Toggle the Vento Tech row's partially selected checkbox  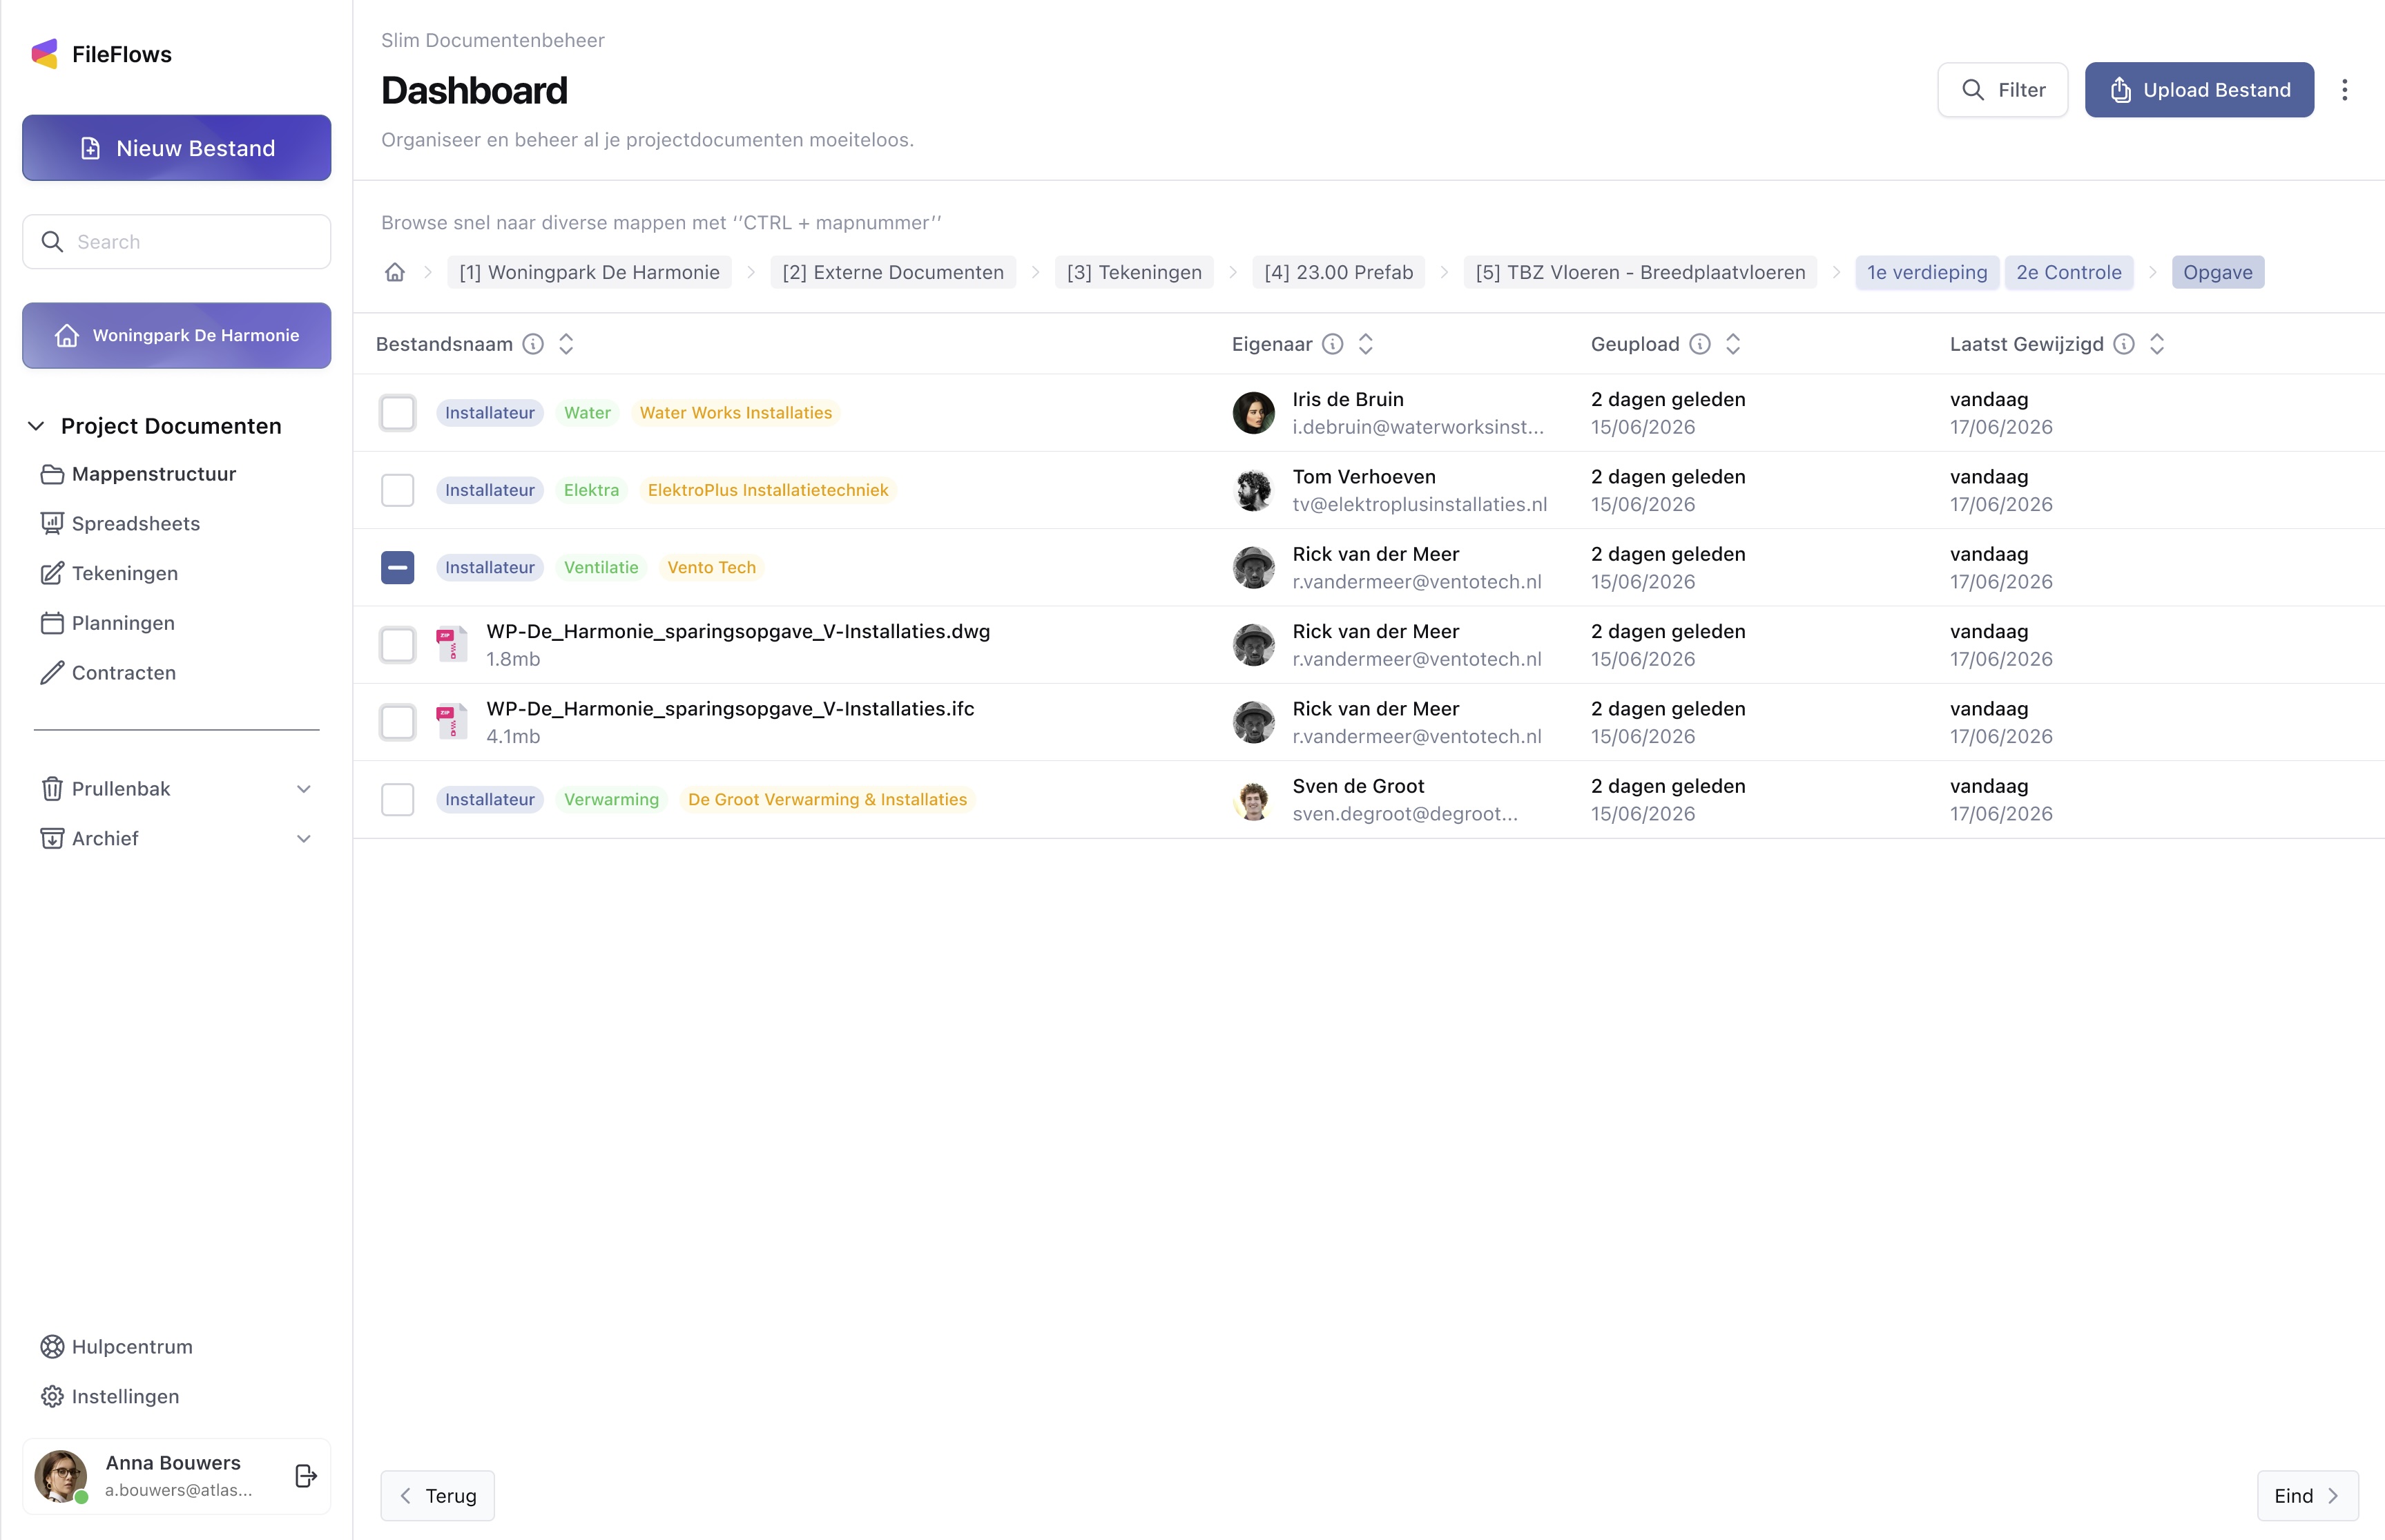398,568
